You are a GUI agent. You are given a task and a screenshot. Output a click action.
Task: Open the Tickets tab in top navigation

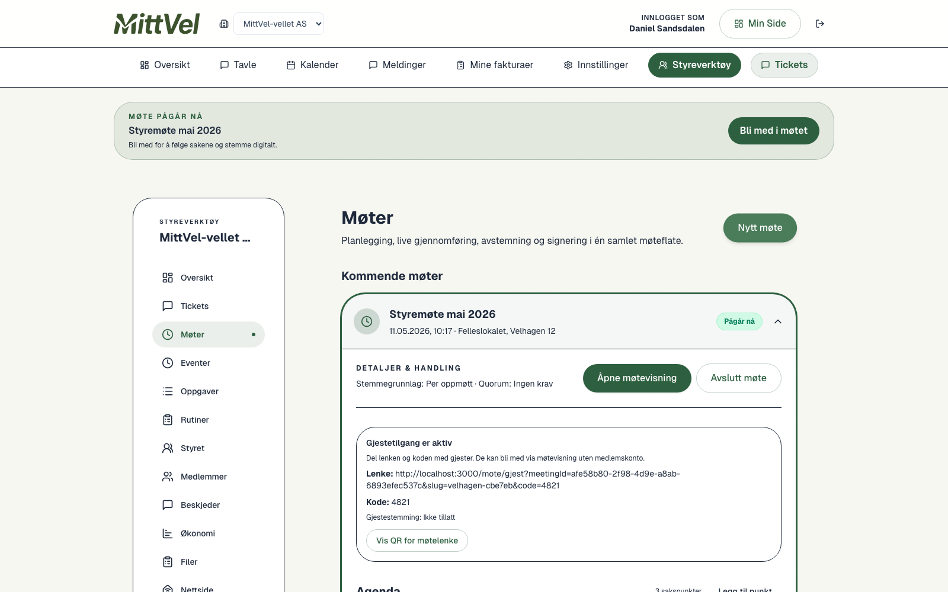[784, 65]
